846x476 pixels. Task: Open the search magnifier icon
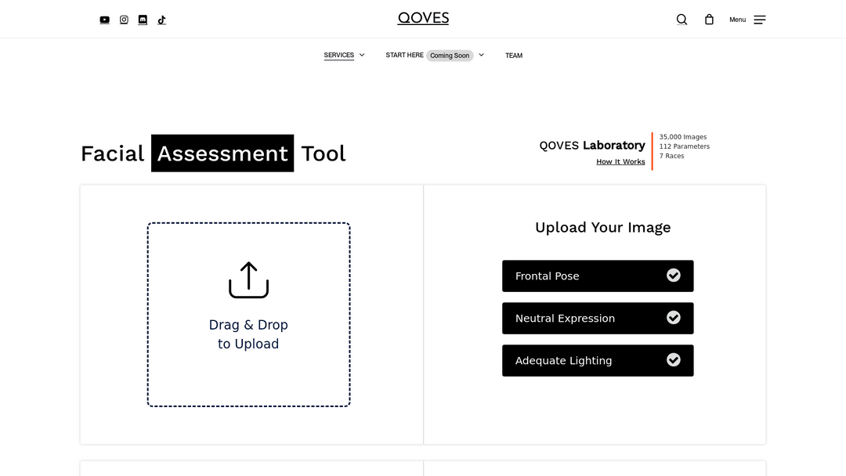coord(682,20)
